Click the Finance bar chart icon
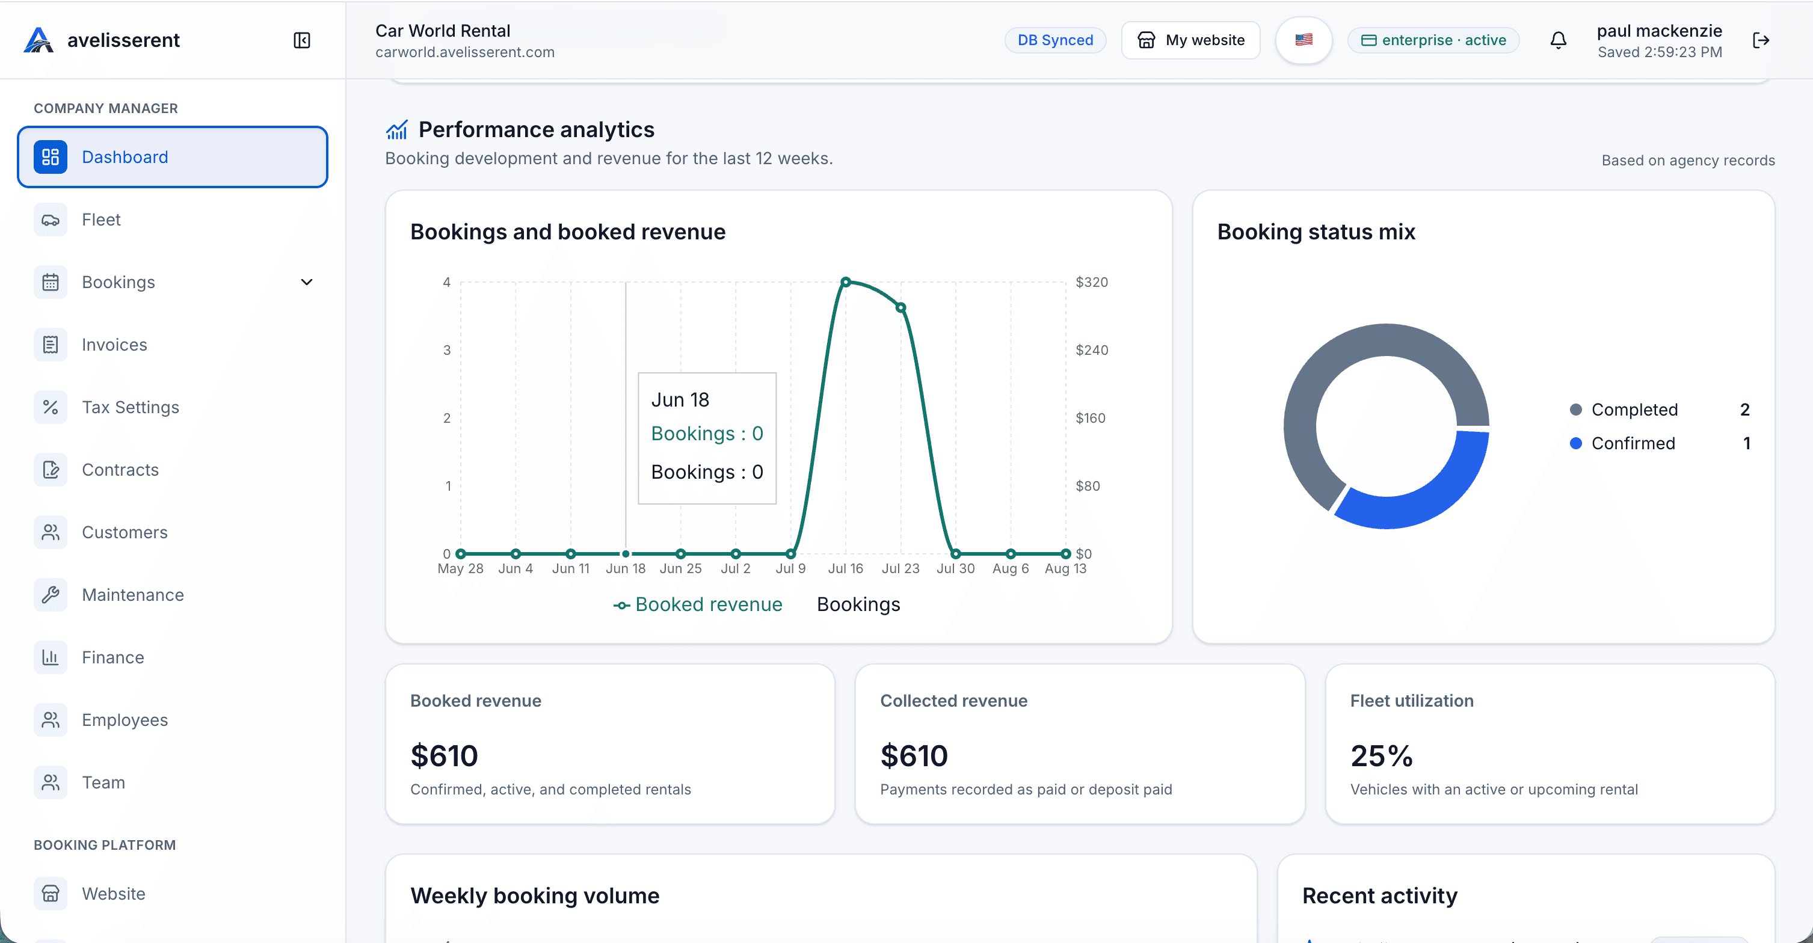1813x943 pixels. [51, 658]
